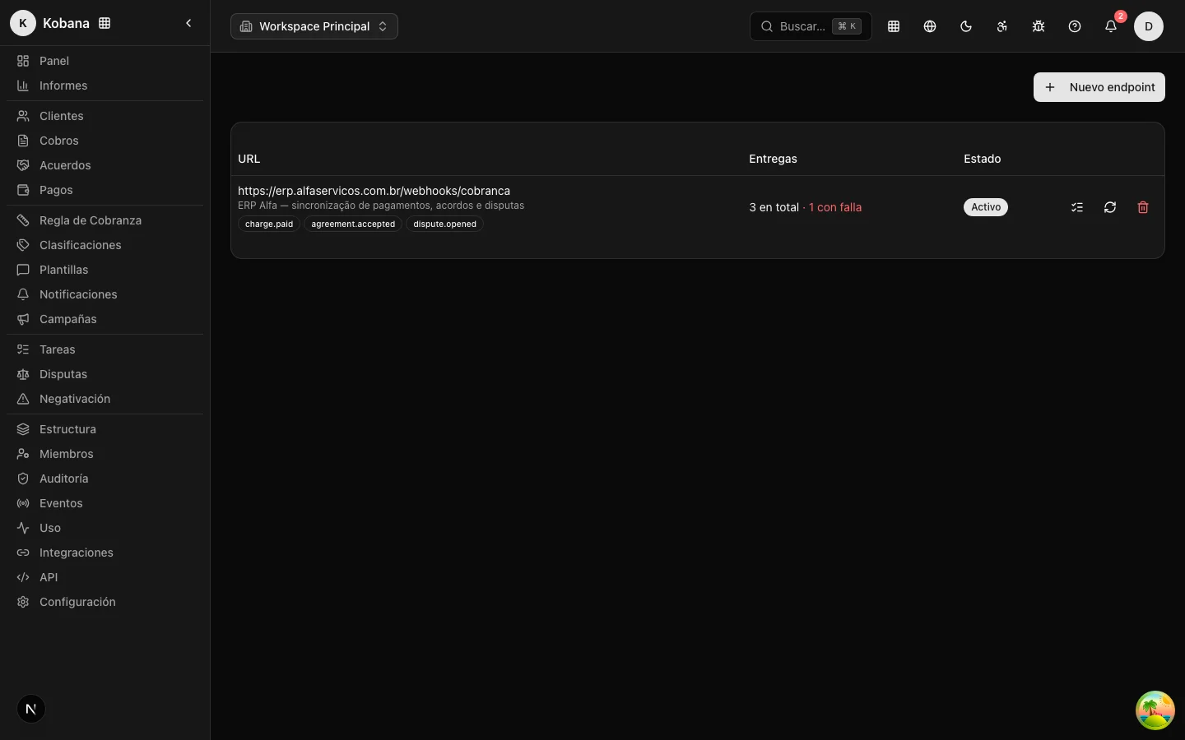The height and width of the screenshot is (740, 1185).
Task: Click the Tareas checklist icon
Action: click(x=23, y=349)
